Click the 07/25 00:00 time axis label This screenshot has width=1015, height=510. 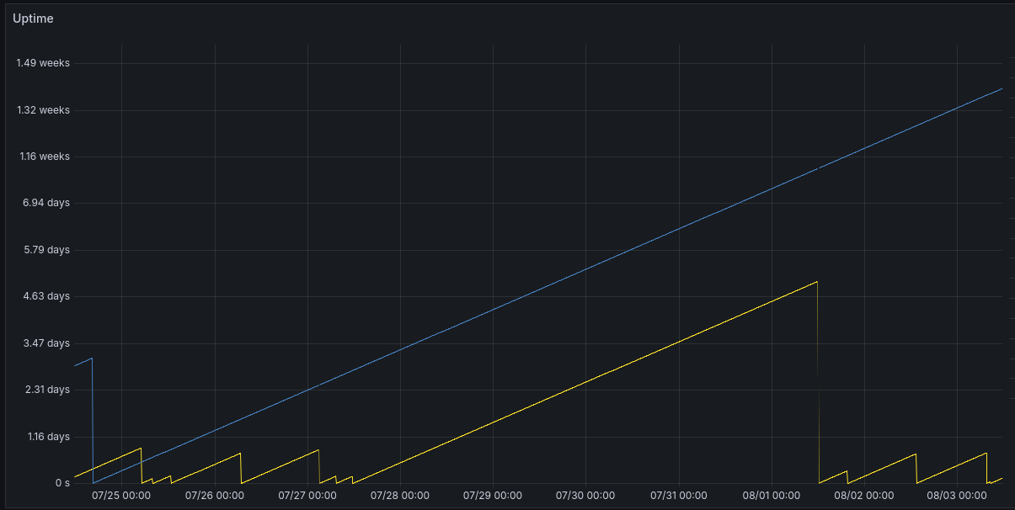tap(121, 496)
